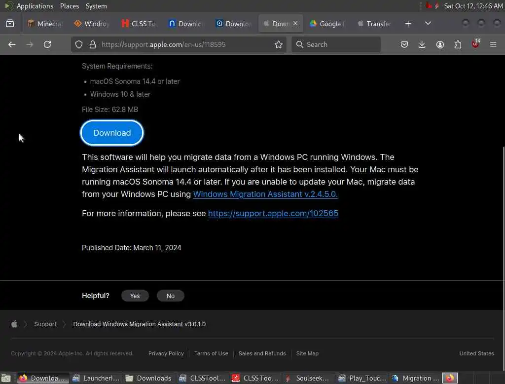The width and height of the screenshot is (505, 384).
Task: Open Firefox View at tab bar start
Action: pos(10,24)
